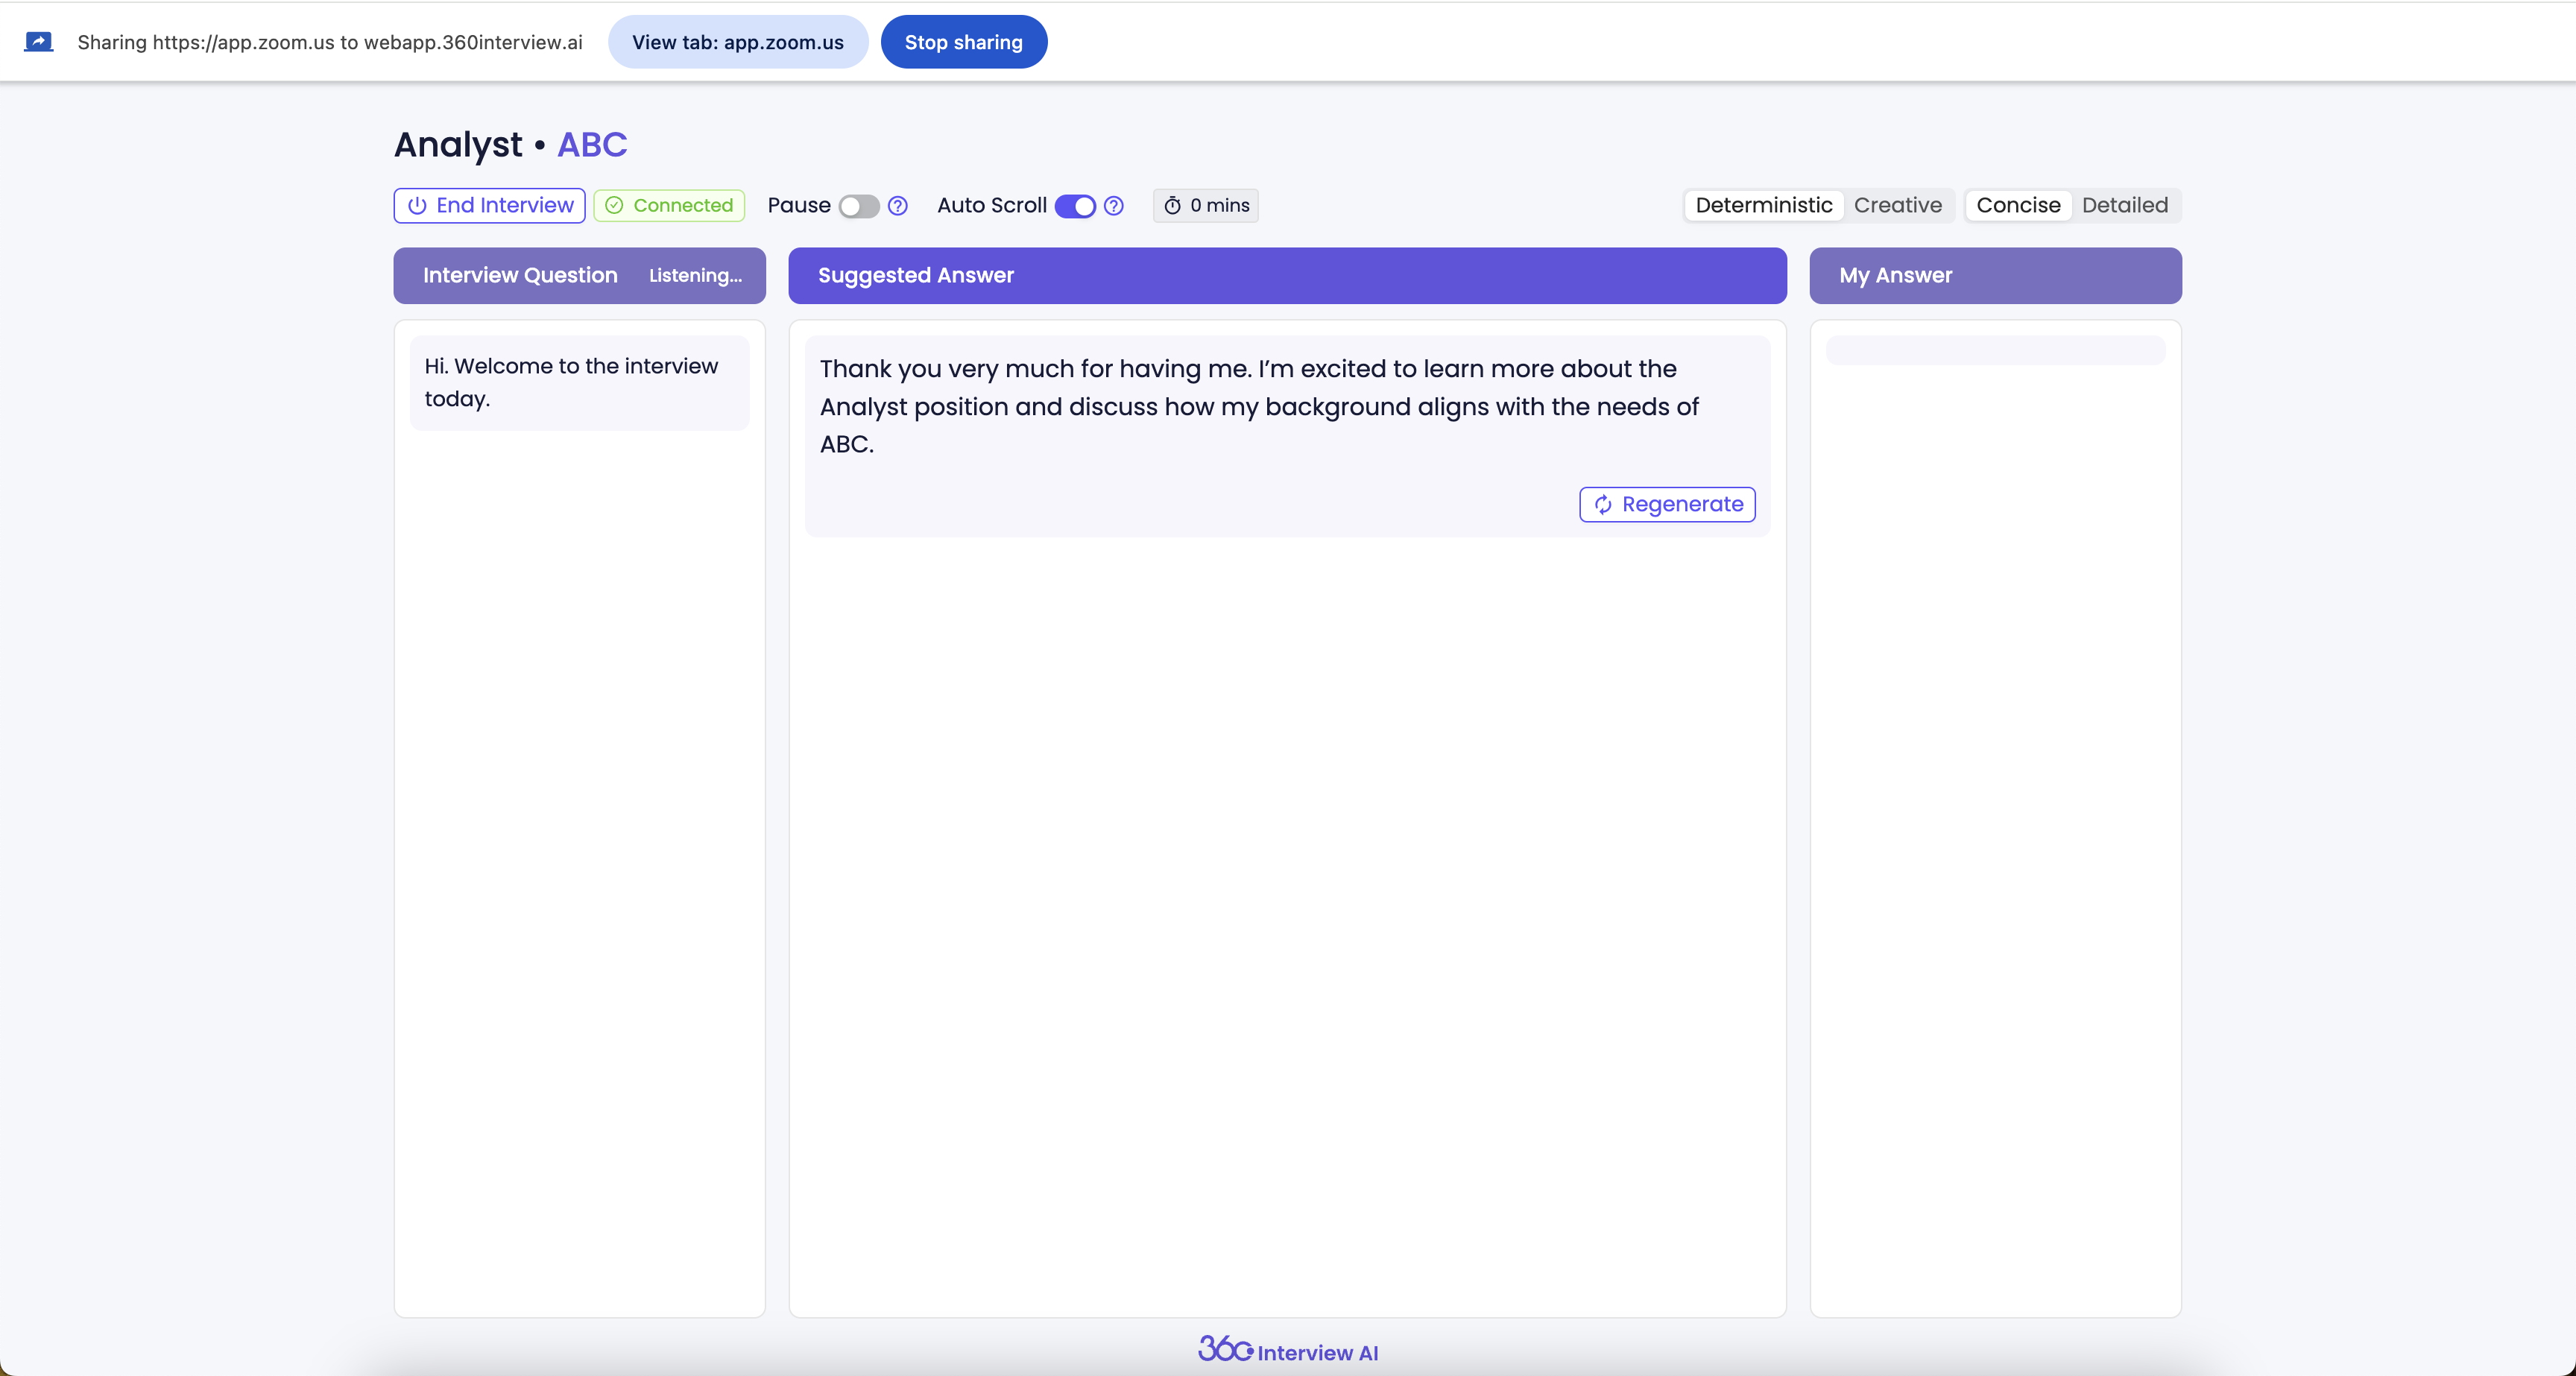Viewport: 2576px width, 1376px height.
Task: Click the Connected status badge
Action: [669, 205]
